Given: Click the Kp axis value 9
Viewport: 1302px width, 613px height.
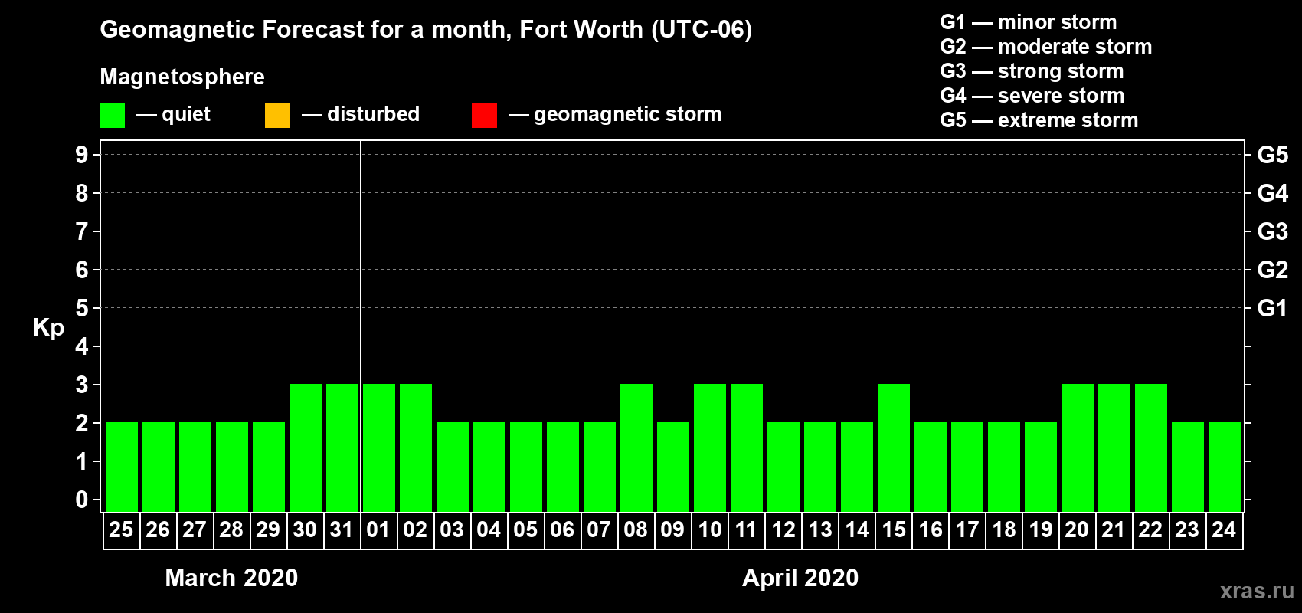Looking at the screenshot, I should [x=82, y=155].
